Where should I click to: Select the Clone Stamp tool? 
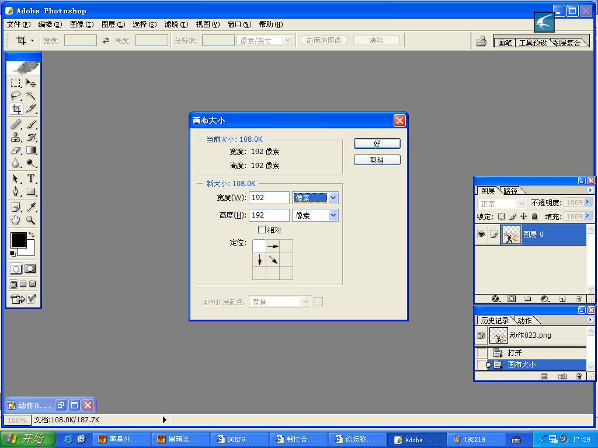point(16,137)
